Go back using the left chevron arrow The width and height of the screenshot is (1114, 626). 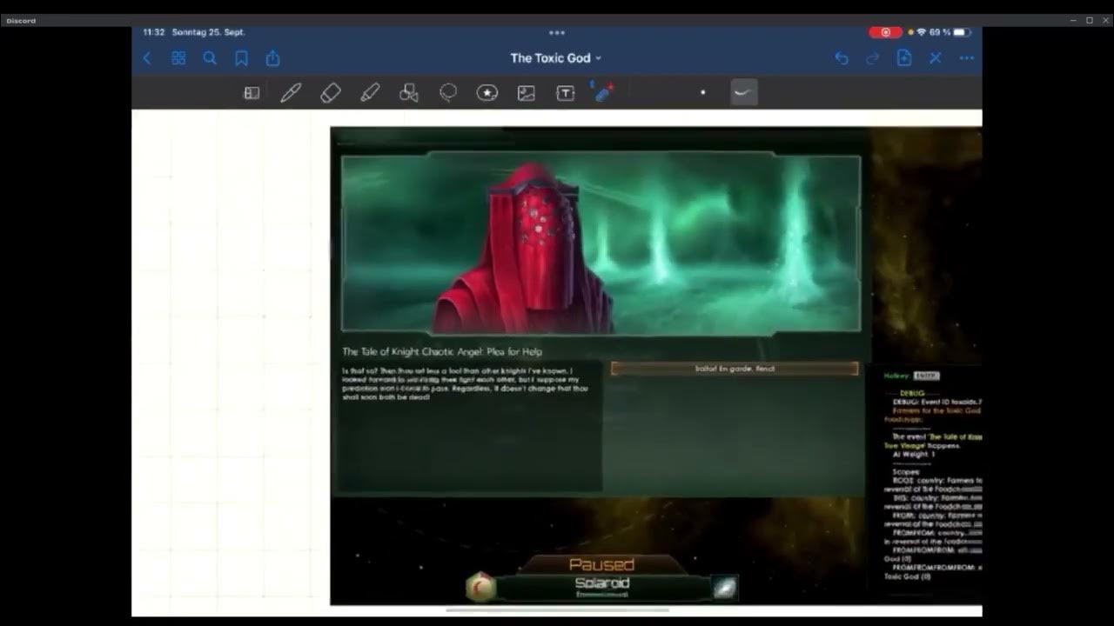(147, 58)
